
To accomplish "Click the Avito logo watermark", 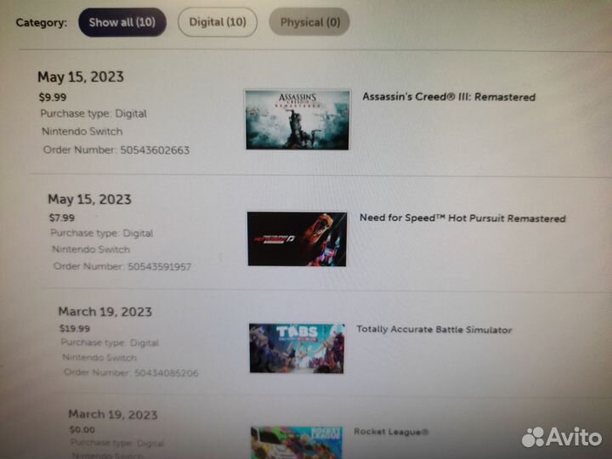I will click(x=561, y=437).
